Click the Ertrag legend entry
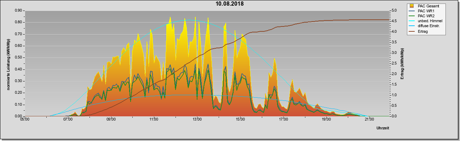This screenshot has width=460, height=141. tap(419, 31)
